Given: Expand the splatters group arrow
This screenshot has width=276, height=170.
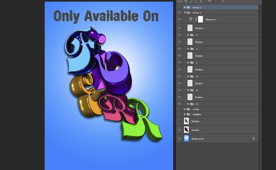Looking at the screenshot, I should [184, 114].
